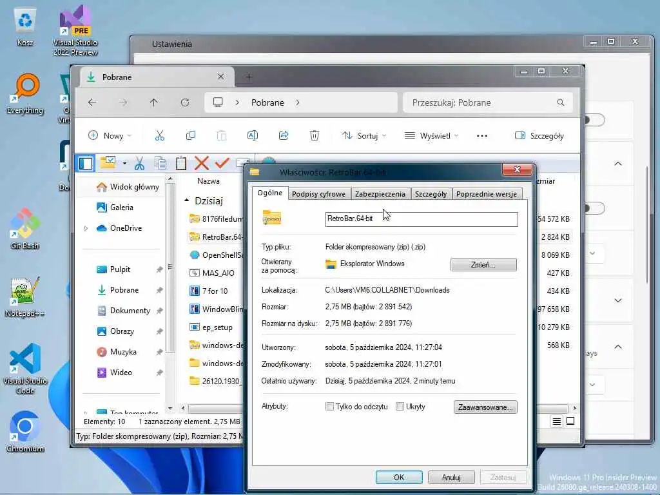Close the Pobrane explorer tab
660x495 pixels.
[x=221, y=77]
